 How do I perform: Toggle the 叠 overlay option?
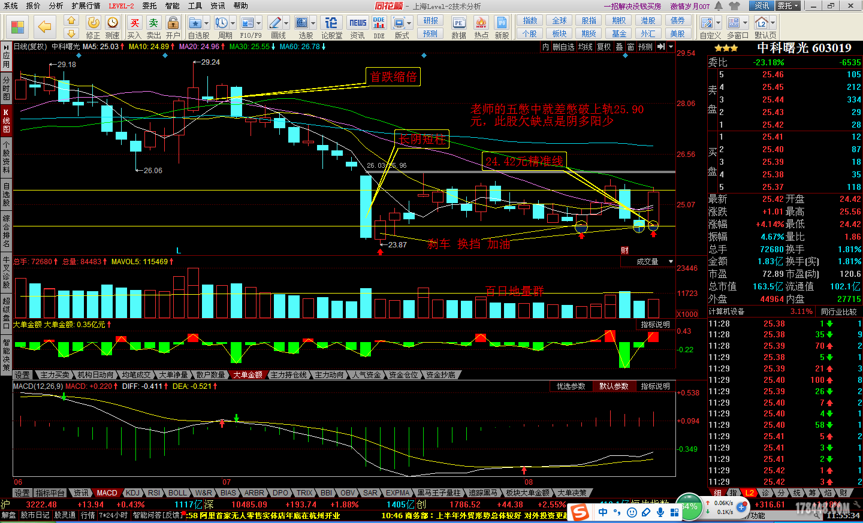pyautogui.click(x=620, y=47)
